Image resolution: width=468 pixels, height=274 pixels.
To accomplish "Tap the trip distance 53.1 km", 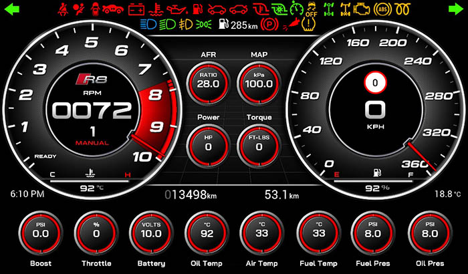I will [x=281, y=195].
